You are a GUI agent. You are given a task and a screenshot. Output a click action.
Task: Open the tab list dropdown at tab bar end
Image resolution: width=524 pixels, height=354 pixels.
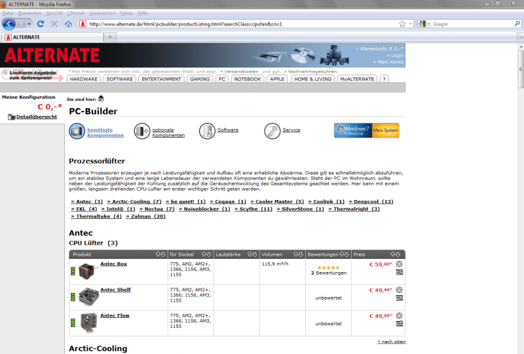[x=520, y=37]
